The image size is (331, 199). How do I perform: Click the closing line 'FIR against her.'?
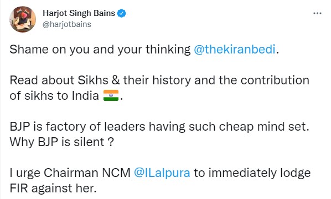click(x=53, y=189)
